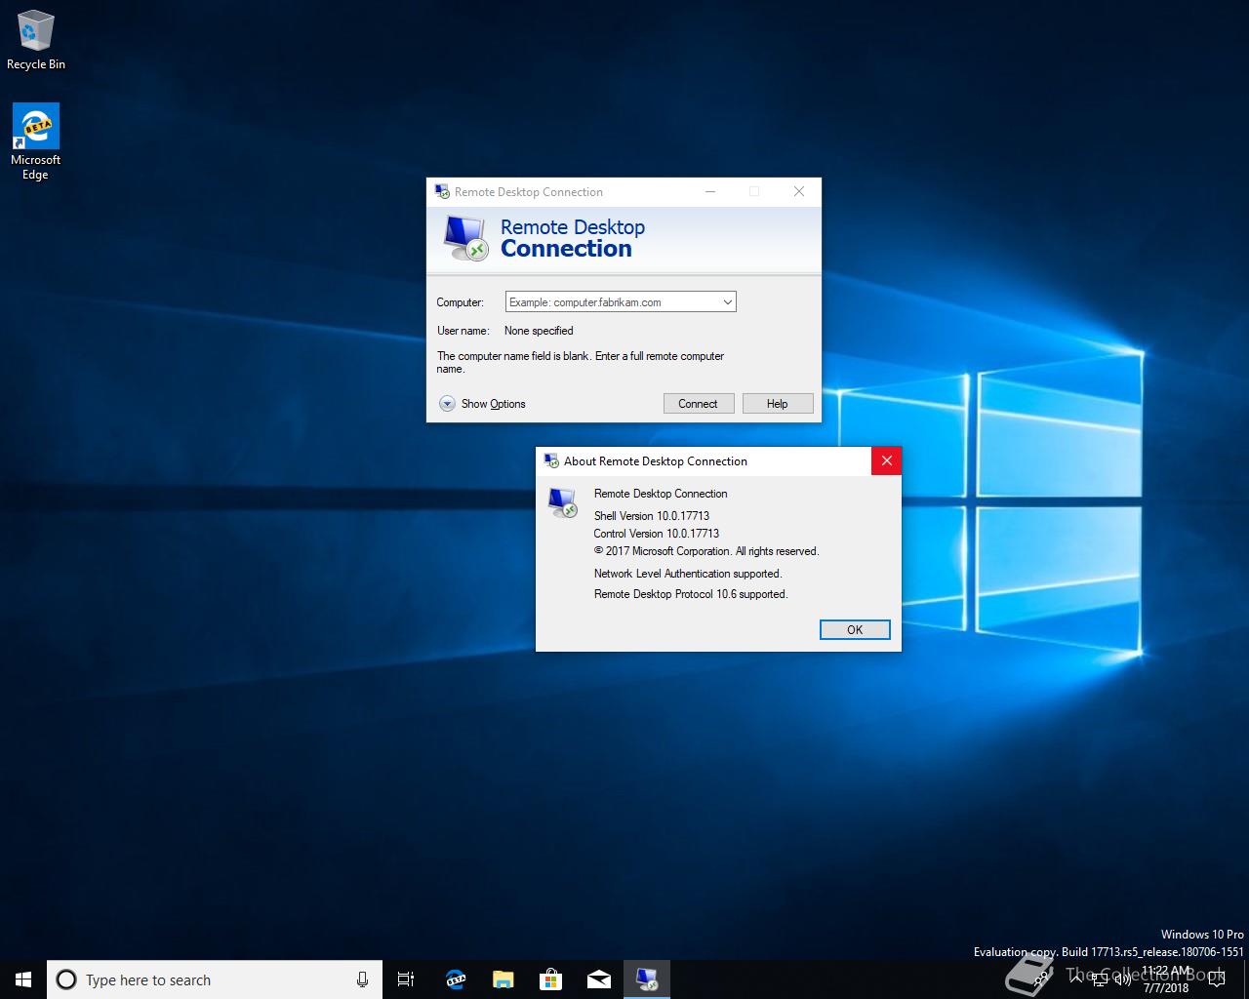Open the Computer name dropdown arrow

point(727,302)
